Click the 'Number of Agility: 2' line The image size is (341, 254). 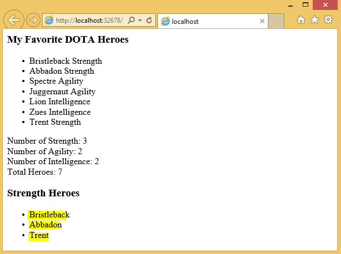pos(45,151)
